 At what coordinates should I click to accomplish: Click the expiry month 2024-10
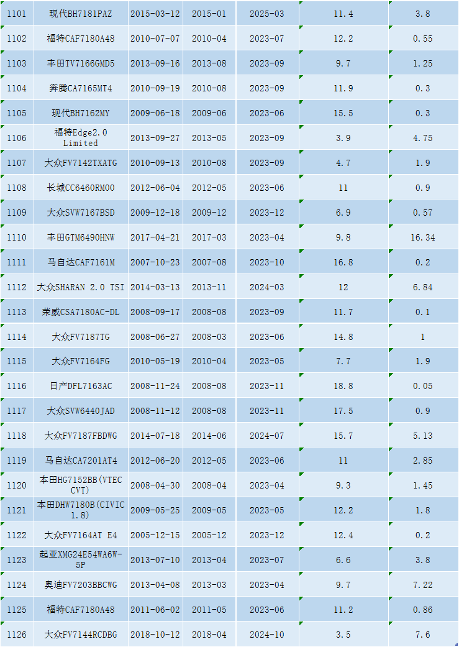click(267, 635)
